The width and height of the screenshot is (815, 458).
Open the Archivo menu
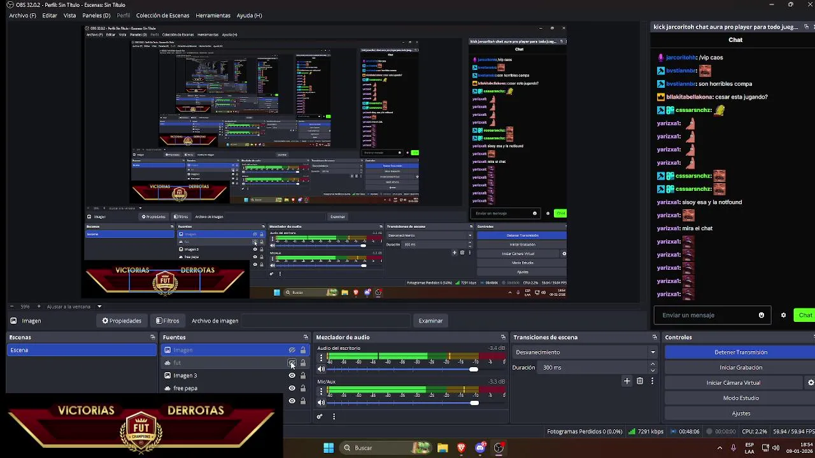click(22, 15)
